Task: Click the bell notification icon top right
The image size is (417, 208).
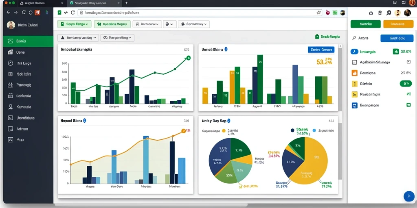Action: tap(371, 13)
